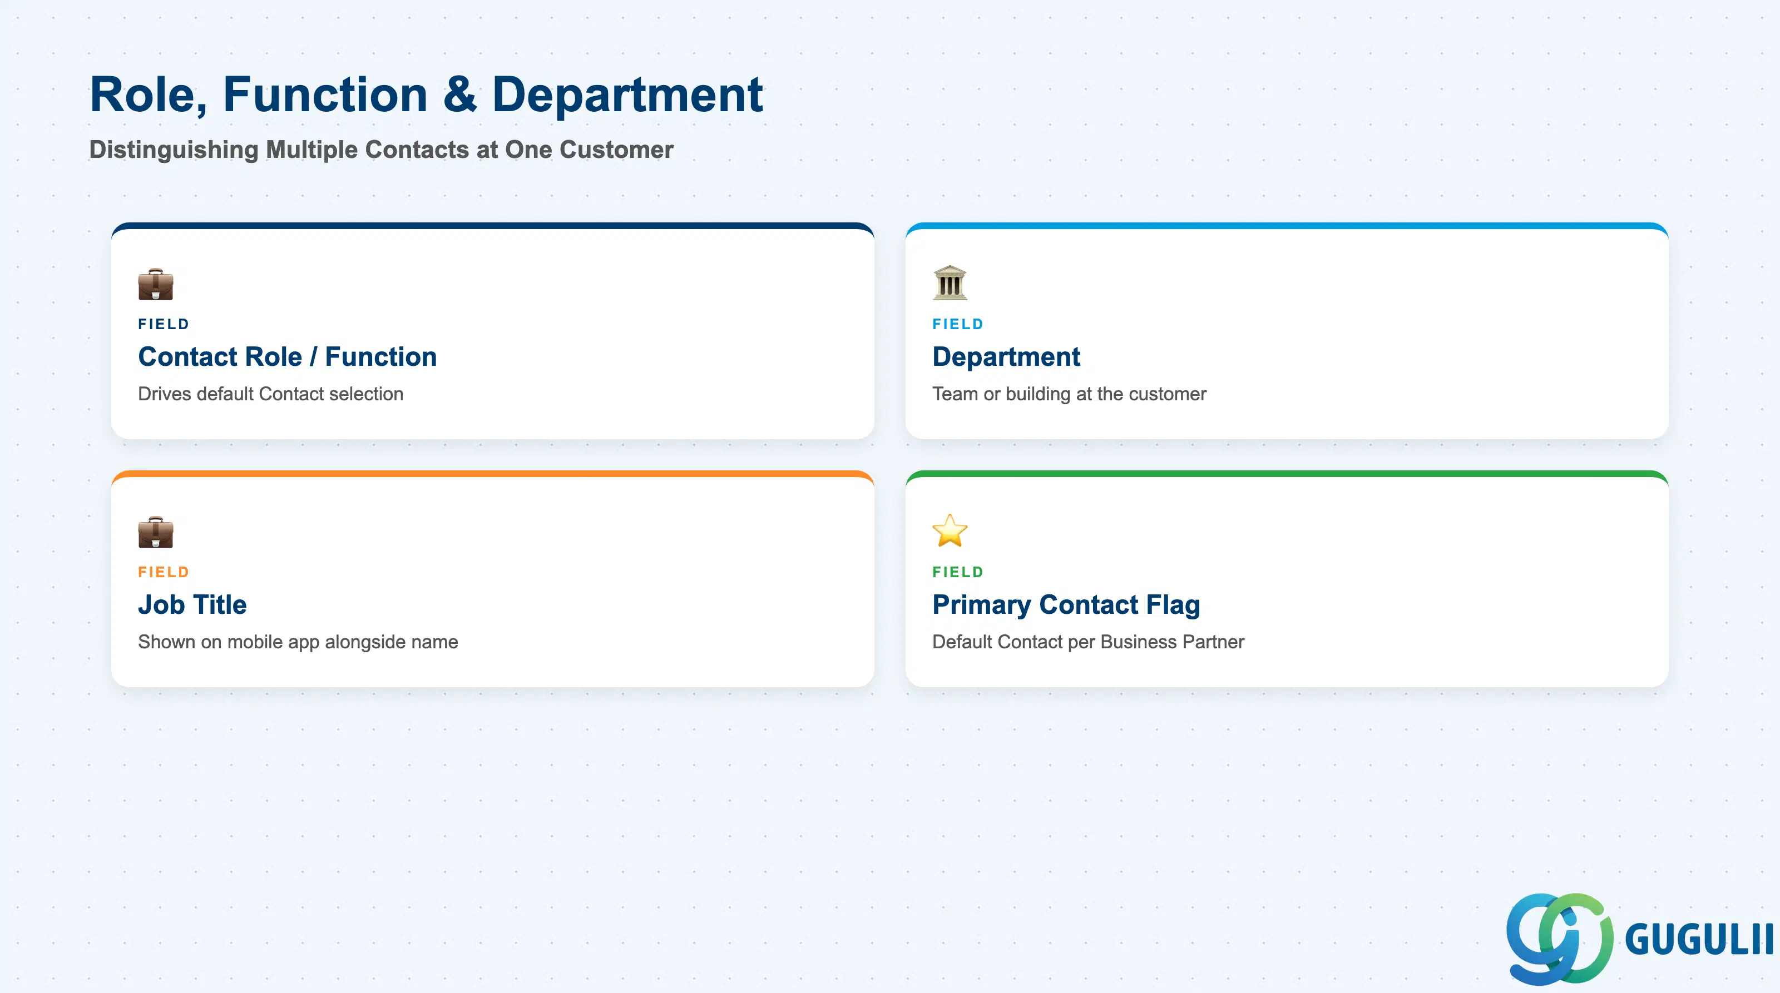Image resolution: width=1780 pixels, height=993 pixels.
Task: Click the 'Primary Contact Flag' card title
Action: (x=1066, y=605)
